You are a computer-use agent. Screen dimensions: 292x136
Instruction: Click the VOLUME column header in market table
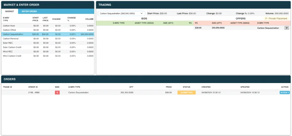tap(89, 19)
